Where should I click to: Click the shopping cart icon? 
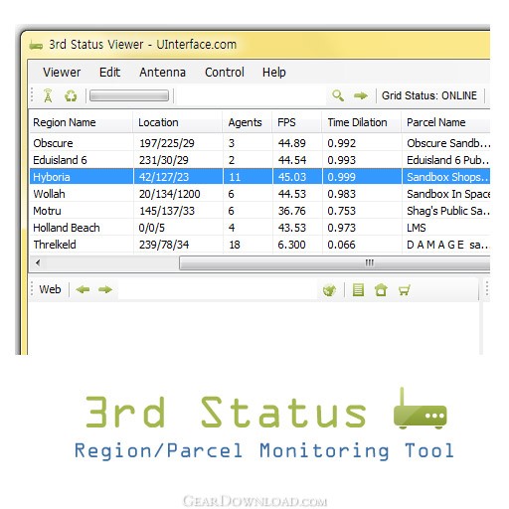pyautogui.click(x=405, y=290)
